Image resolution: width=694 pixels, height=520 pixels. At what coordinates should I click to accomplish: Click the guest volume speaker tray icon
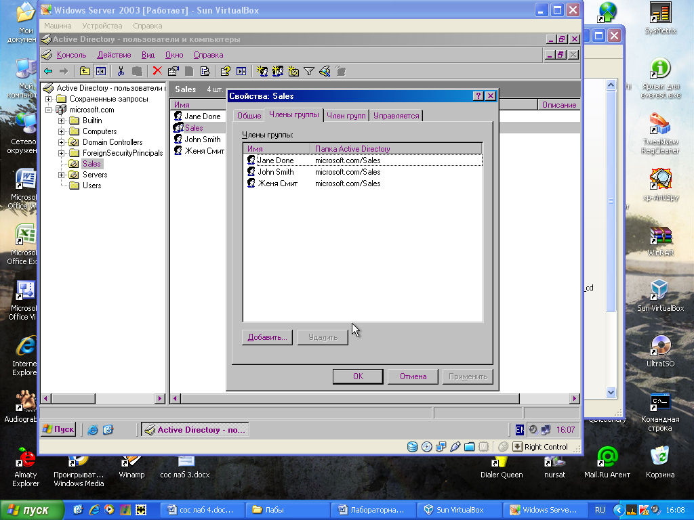533,429
